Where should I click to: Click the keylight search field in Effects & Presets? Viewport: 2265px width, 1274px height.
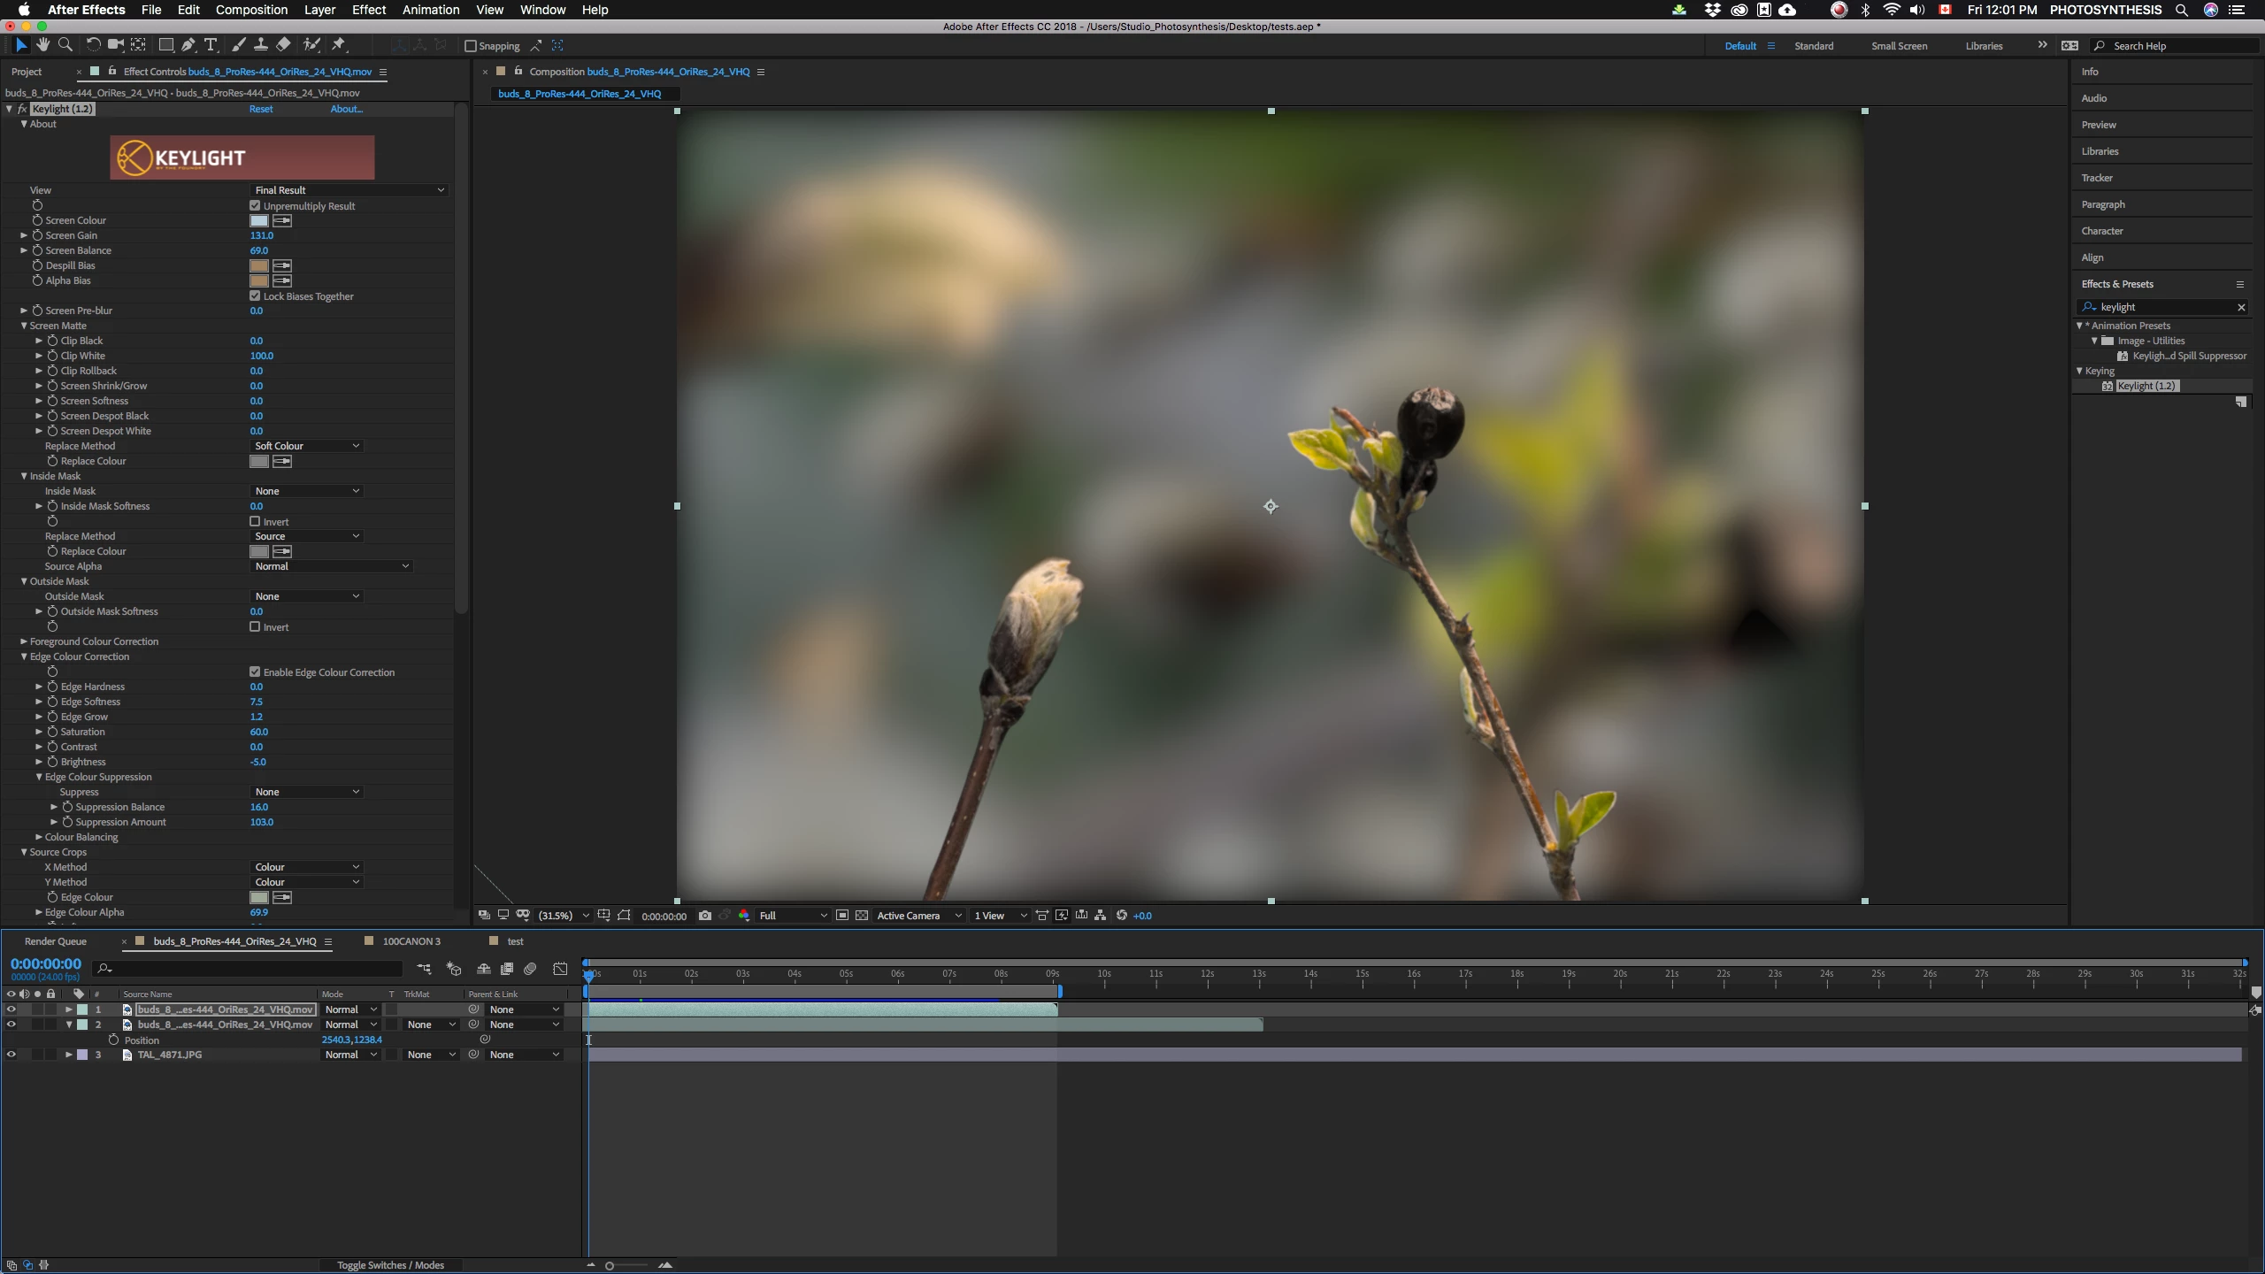click(2163, 307)
